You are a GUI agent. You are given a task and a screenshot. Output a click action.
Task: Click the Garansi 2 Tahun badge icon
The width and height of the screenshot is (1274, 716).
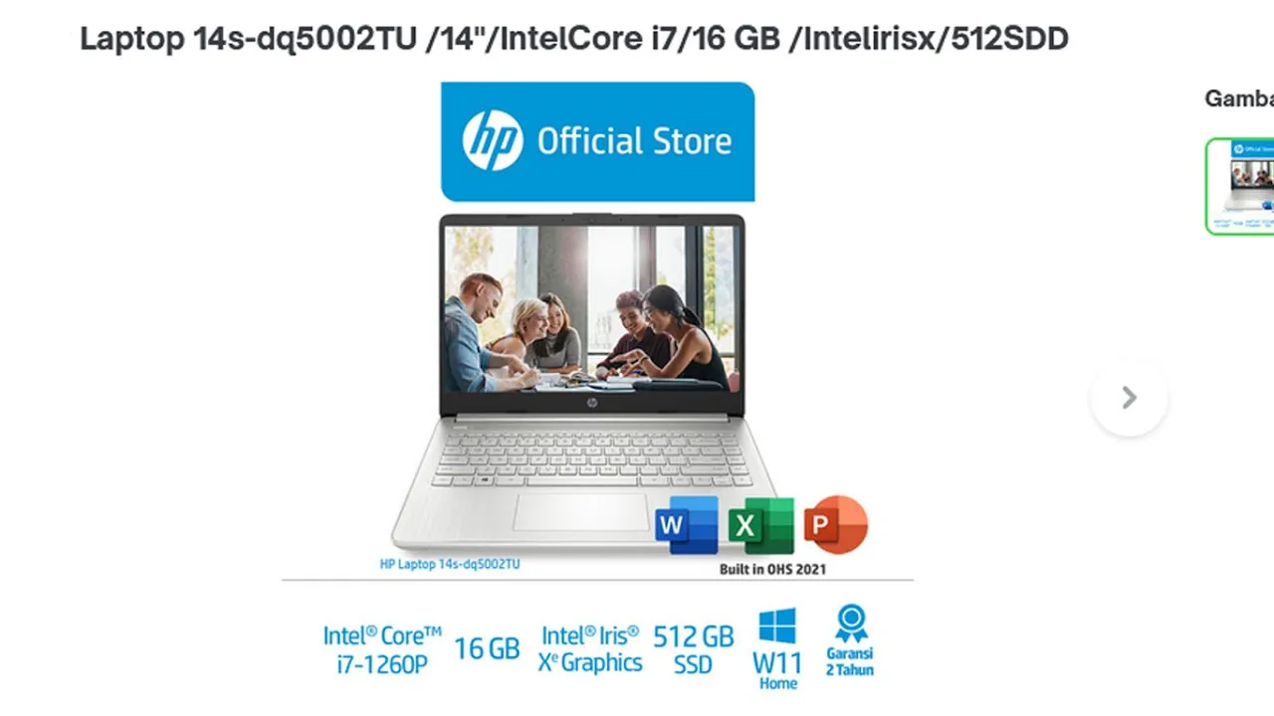pyautogui.click(x=851, y=624)
